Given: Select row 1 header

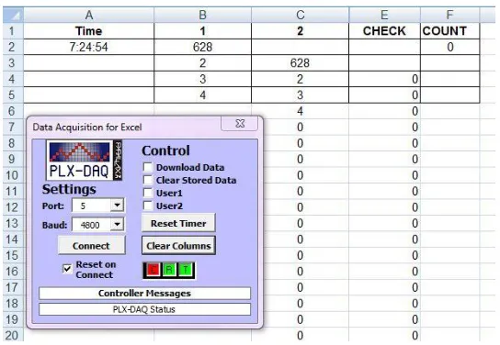Looking at the screenshot, I should tap(13, 31).
